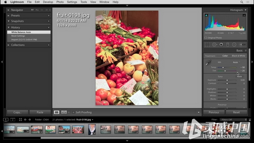Screen dimensions: 254x143
Task: Set Navigator zoom to FILL
Action: (37, 10)
